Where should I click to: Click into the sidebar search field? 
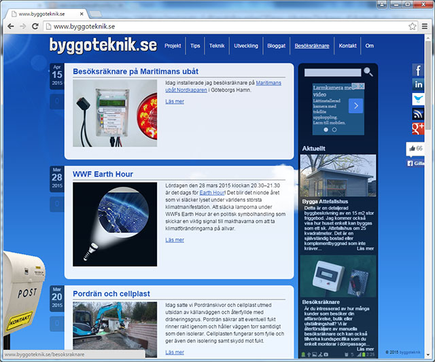332,73
